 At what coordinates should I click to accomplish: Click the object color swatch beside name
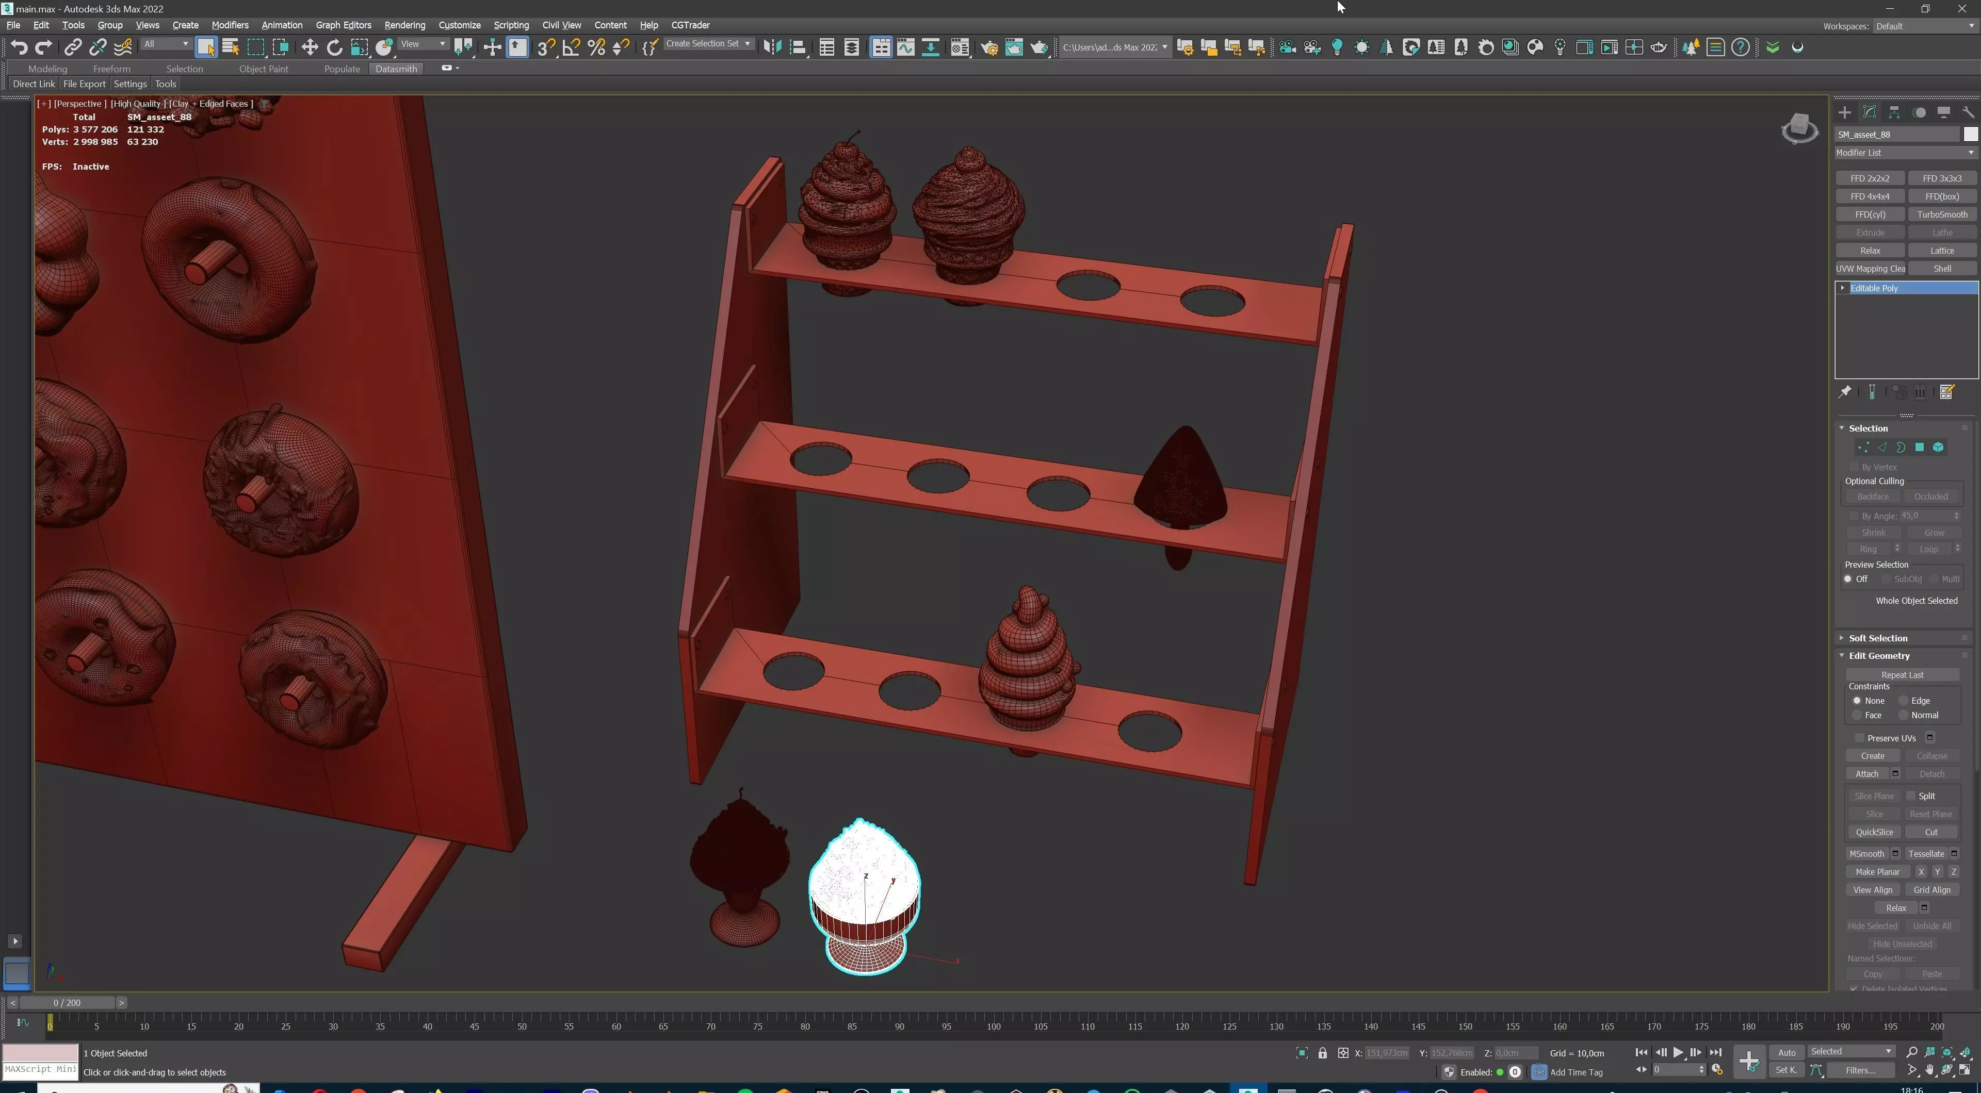click(1970, 135)
